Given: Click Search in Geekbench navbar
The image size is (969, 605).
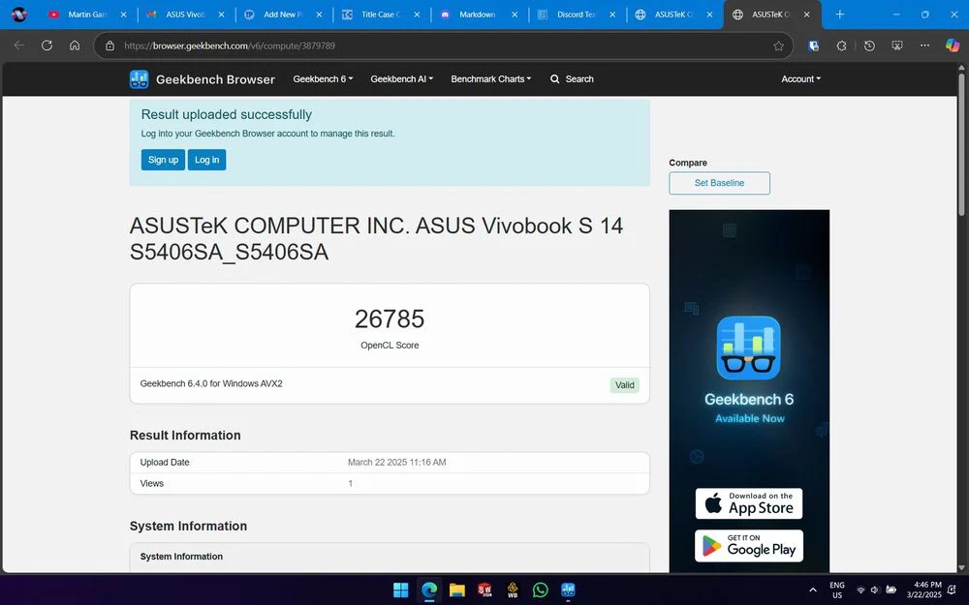Looking at the screenshot, I should click(572, 79).
